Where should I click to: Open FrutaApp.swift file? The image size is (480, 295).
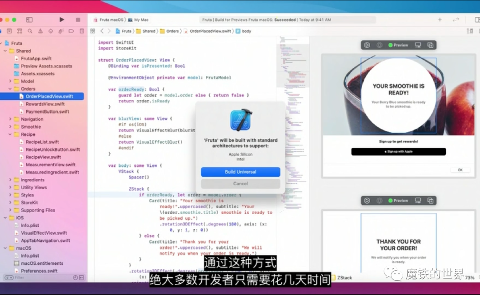[x=36, y=59]
